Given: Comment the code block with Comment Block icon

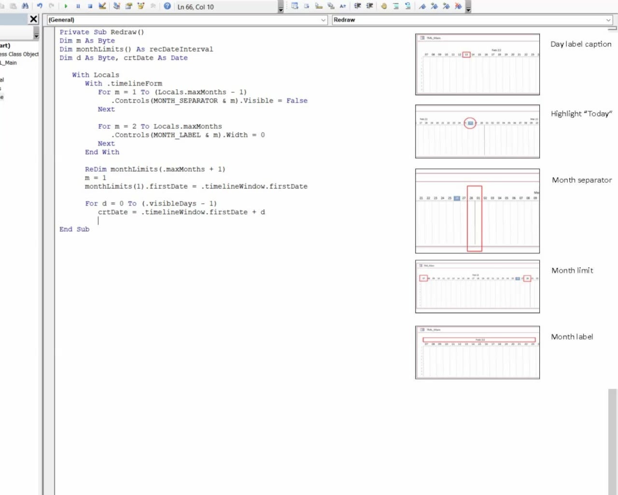Looking at the screenshot, I should click(x=397, y=6).
